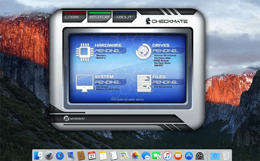Click the Power On Self-Test item
The image size is (260, 161).
click(108, 89)
